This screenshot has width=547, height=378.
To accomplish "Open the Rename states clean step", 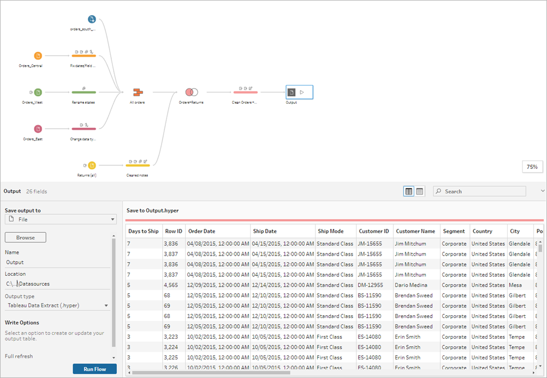I will [84, 92].
